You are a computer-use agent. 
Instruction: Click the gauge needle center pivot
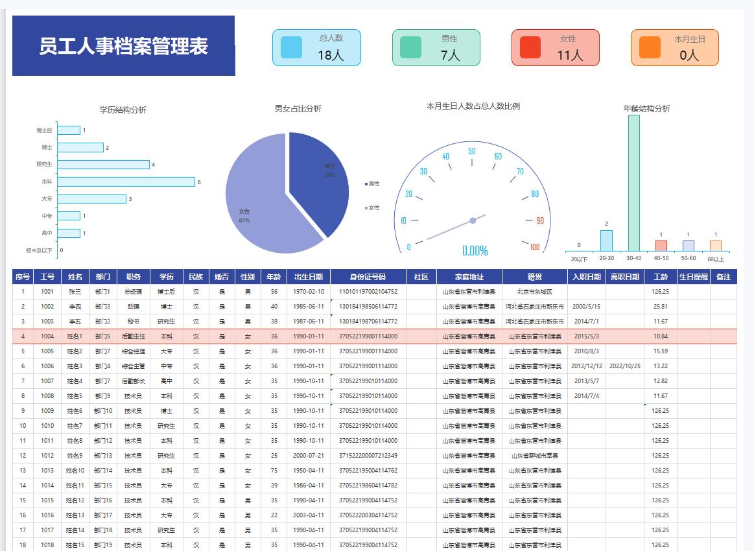coord(473,221)
